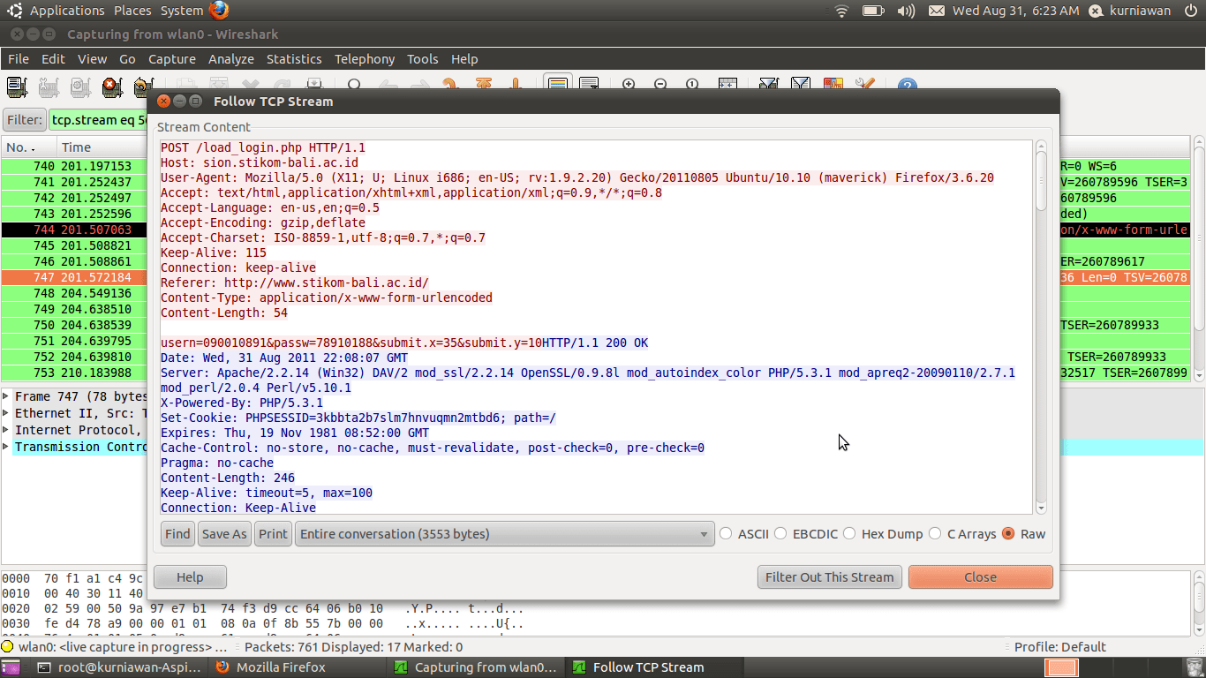The image size is (1206, 678).
Task: Click in the tcp.stream display filter field
Action: click(x=97, y=120)
